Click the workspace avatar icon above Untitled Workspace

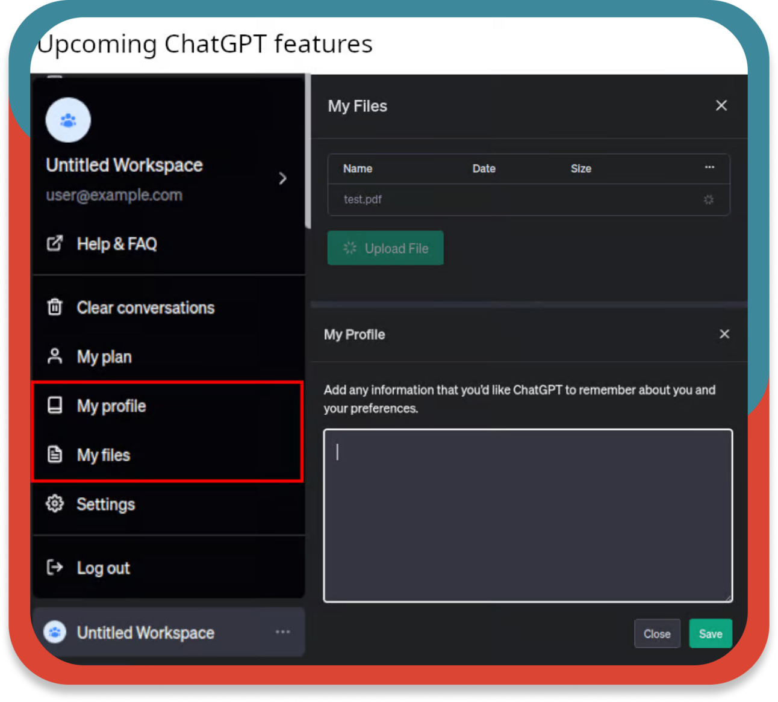[x=68, y=120]
